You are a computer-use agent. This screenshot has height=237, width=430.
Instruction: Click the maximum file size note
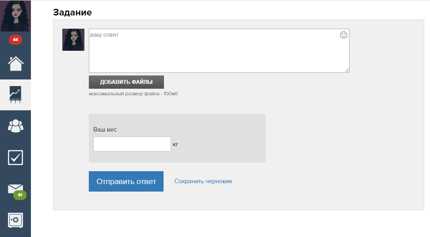click(133, 94)
